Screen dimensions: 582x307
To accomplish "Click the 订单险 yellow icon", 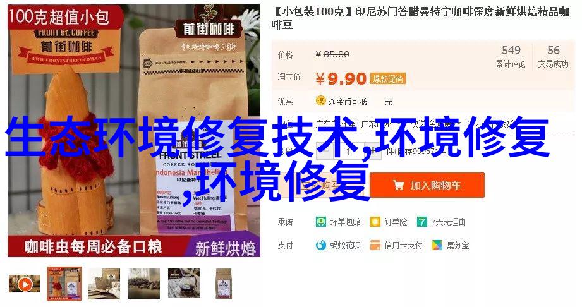I will coord(375,222).
